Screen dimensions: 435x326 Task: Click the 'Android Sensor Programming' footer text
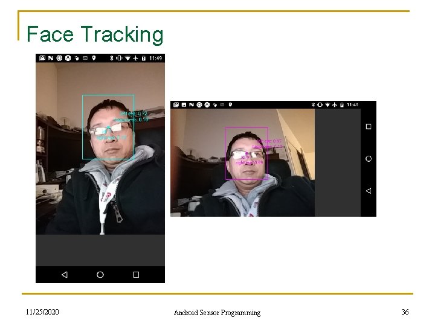pyautogui.click(x=217, y=313)
